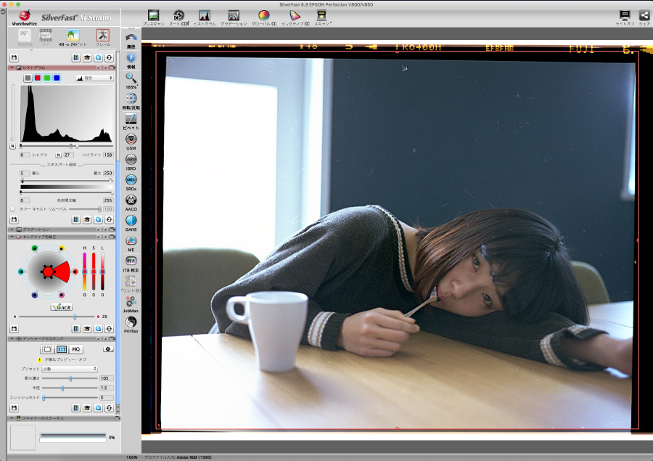Enable the SRDx dust removal tool
The image size is (653, 461).
(131, 180)
